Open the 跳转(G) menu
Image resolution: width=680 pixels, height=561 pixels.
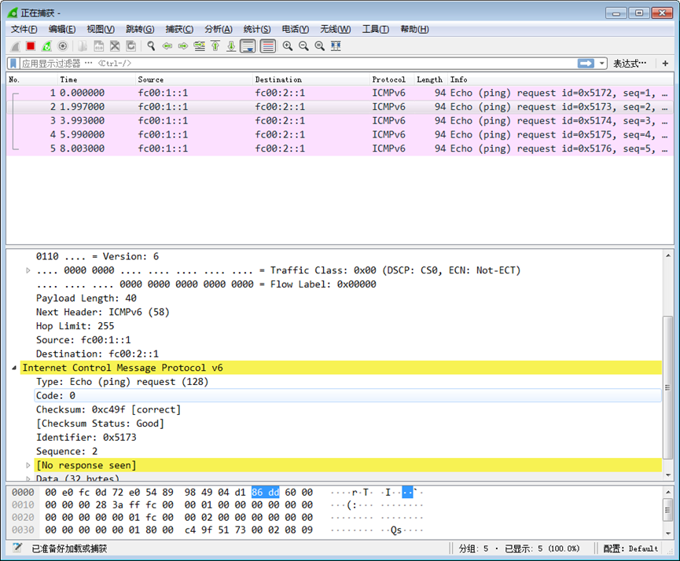[x=140, y=29]
